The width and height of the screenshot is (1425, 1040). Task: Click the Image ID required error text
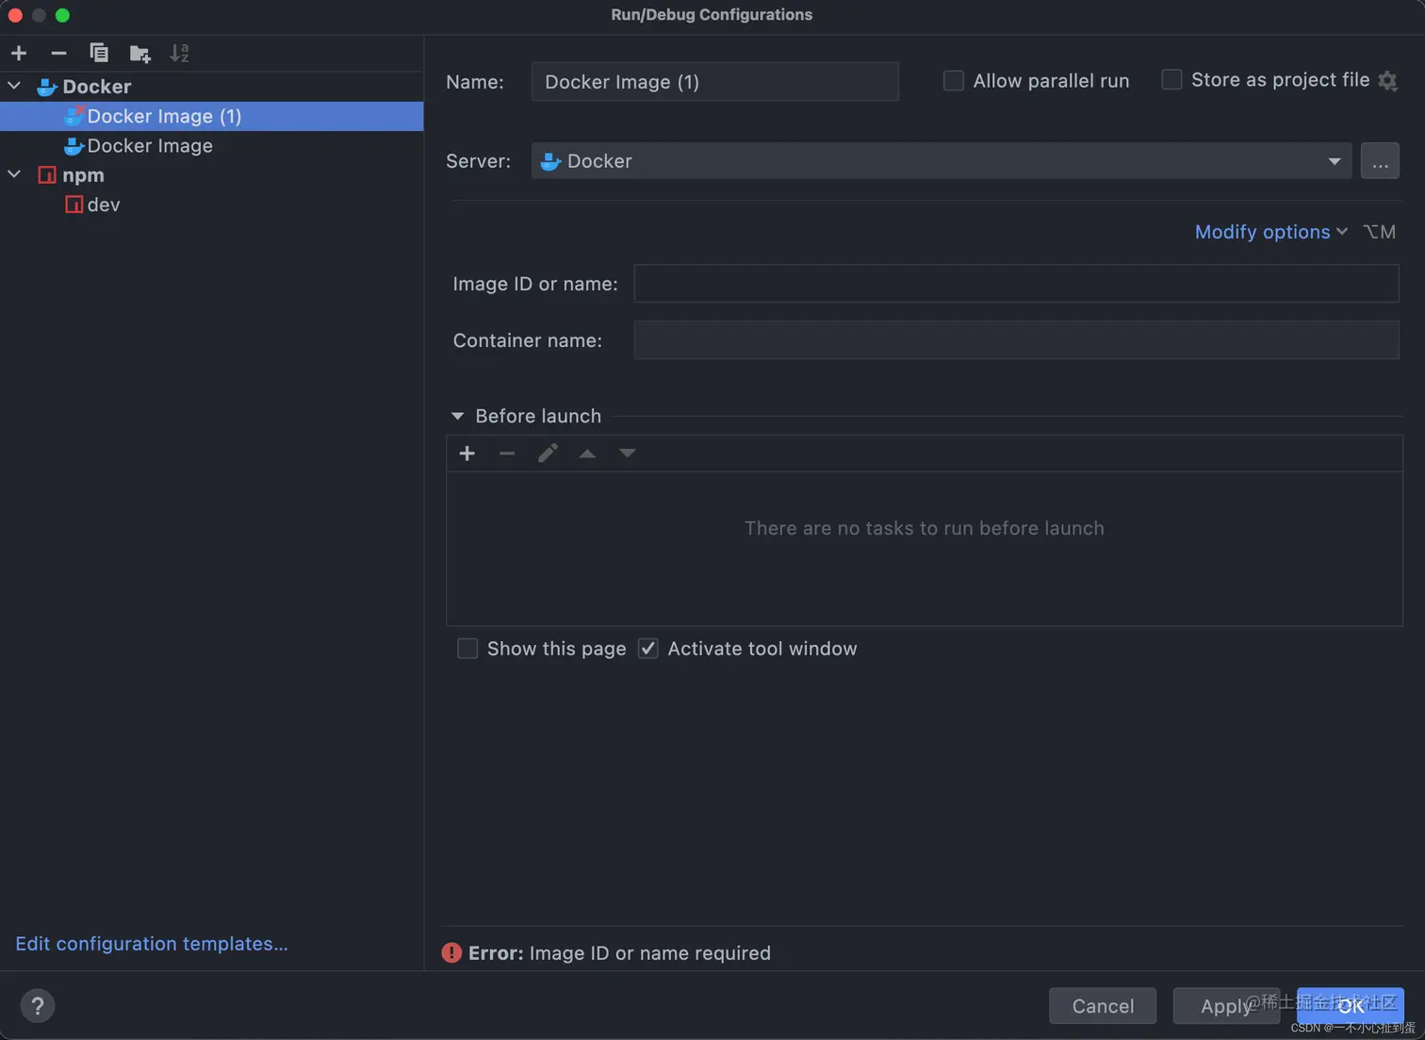(x=620, y=953)
